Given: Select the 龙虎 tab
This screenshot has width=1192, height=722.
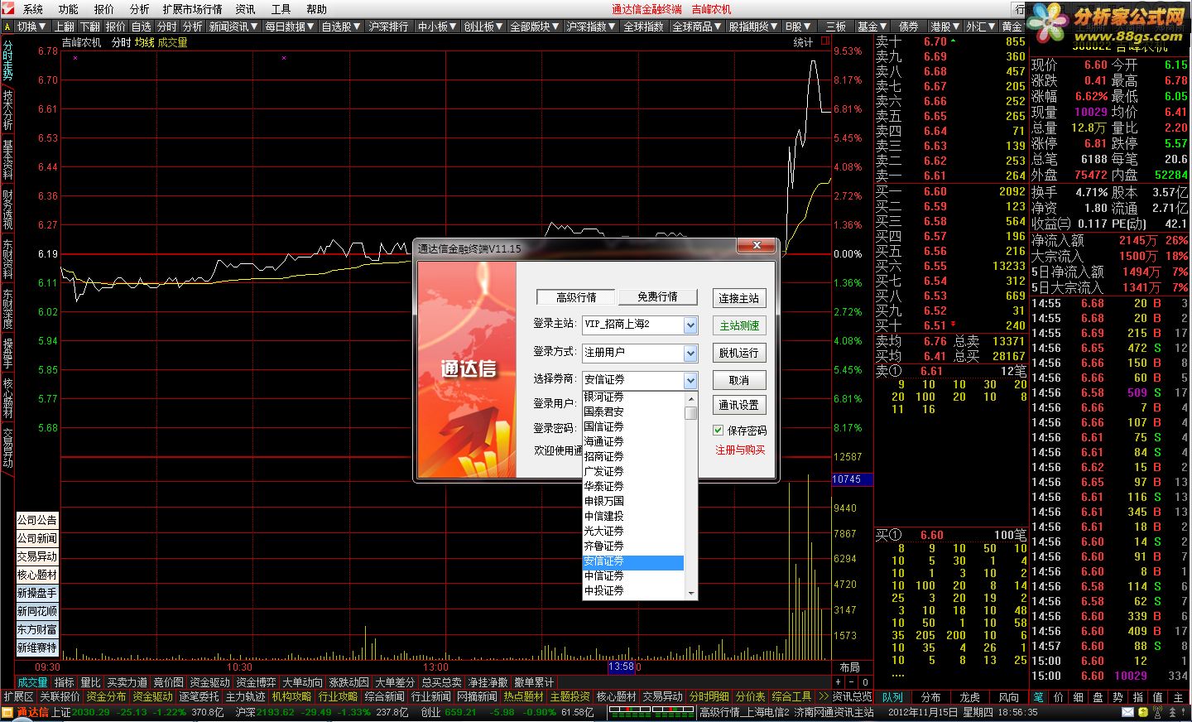Looking at the screenshot, I should (969, 697).
